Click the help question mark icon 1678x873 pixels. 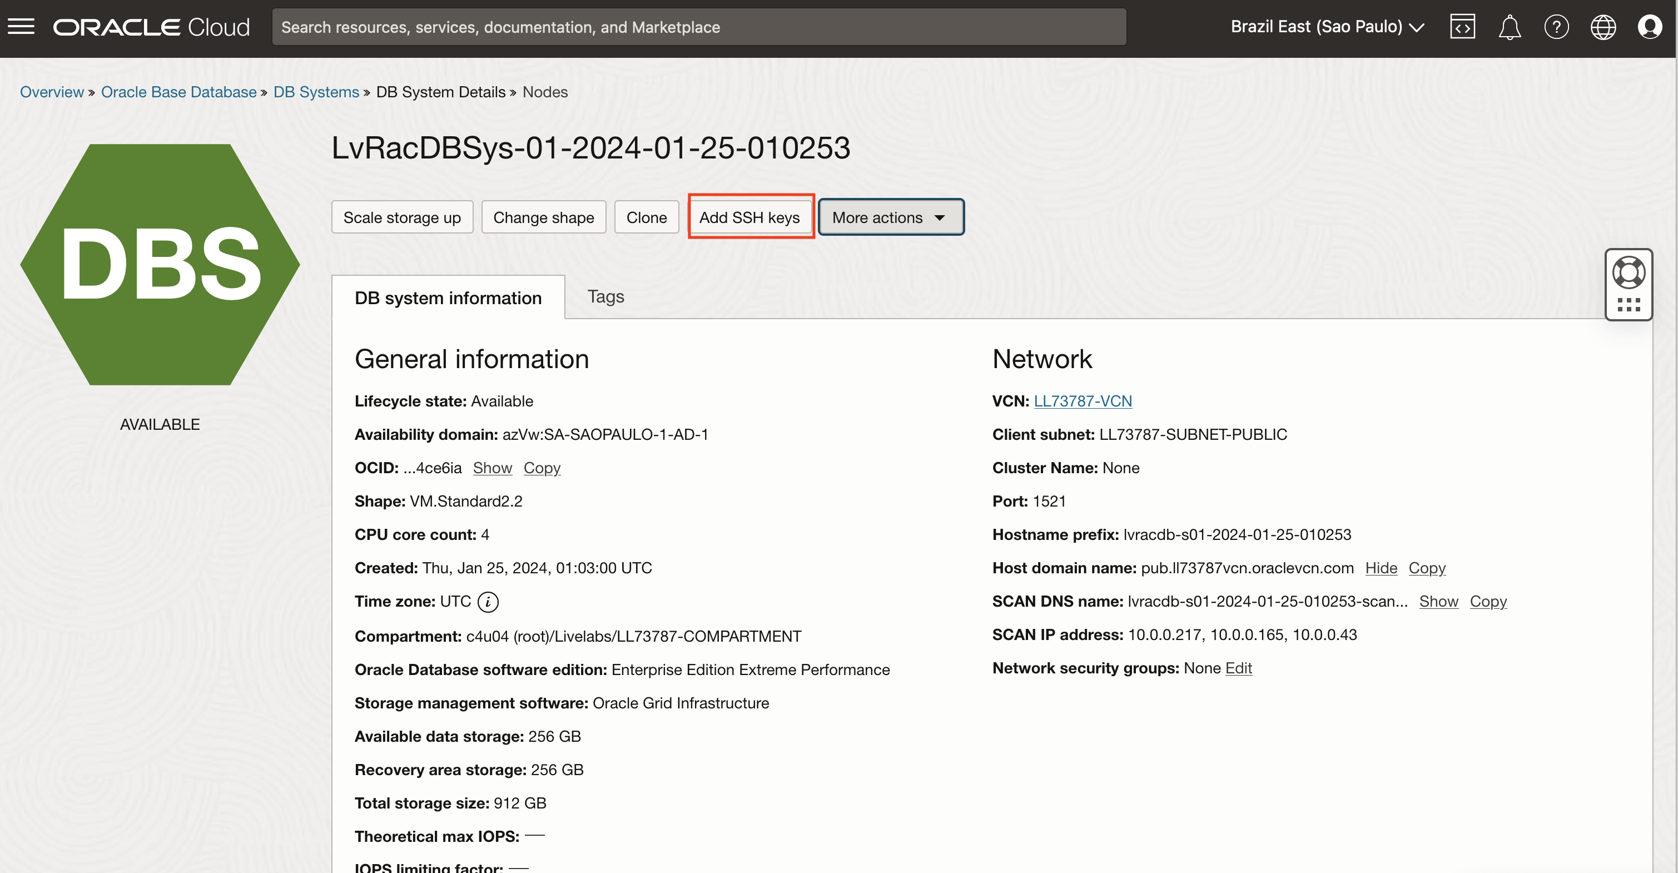click(x=1556, y=27)
